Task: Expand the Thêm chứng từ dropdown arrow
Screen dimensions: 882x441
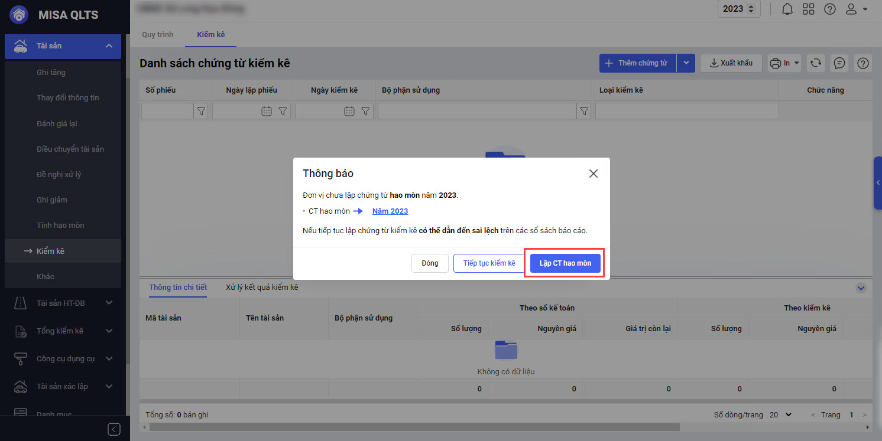Action: pos(686,63)
